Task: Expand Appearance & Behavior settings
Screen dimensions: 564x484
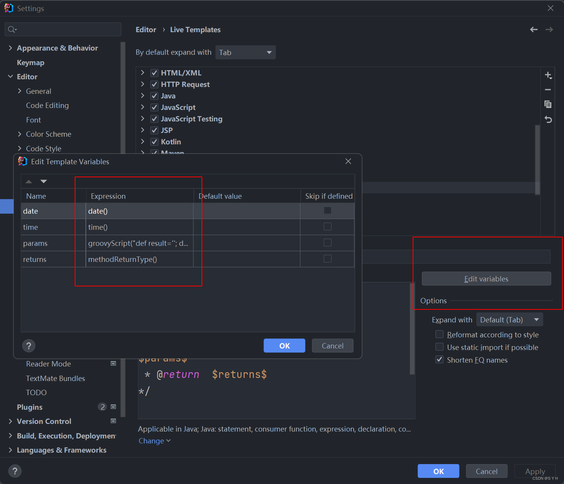Action: (10, 48)
